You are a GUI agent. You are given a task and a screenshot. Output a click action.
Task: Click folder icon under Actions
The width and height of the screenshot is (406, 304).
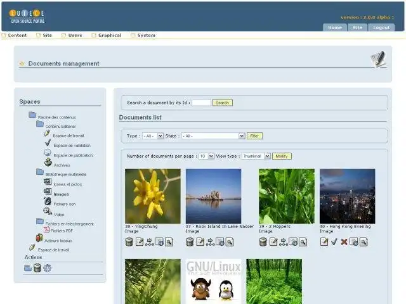coord(28,268)
